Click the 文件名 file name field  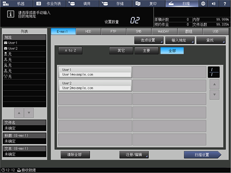coord(25,125)
